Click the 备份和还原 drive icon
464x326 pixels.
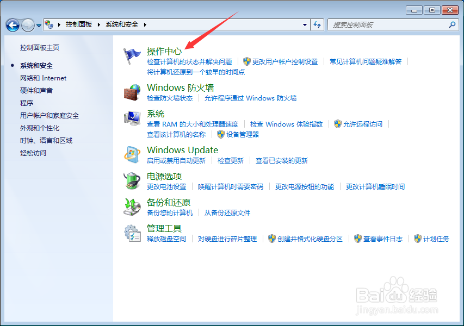pos(132,206)
